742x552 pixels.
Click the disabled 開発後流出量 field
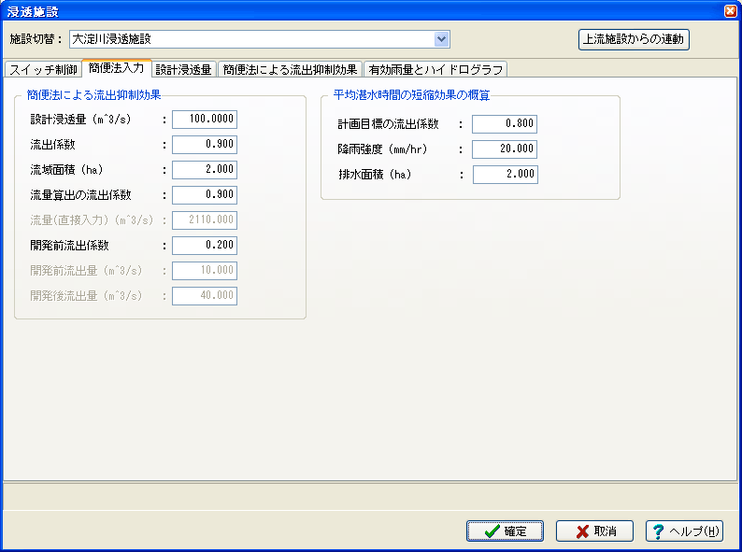point(205,296)
